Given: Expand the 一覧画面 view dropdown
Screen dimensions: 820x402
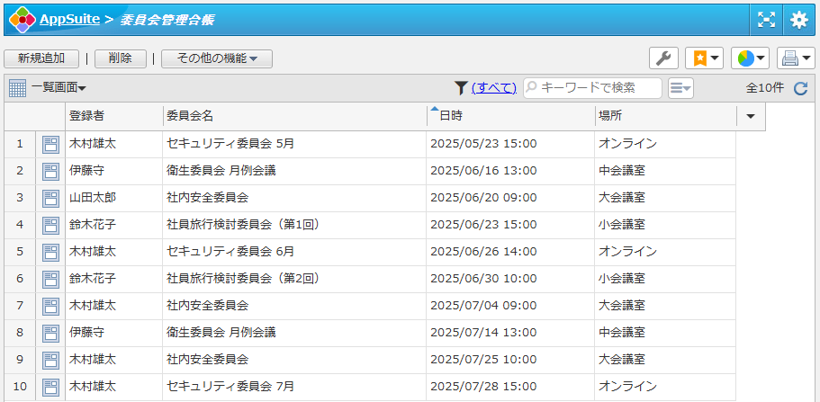Looking at the screenshot, I should [58, 87].
